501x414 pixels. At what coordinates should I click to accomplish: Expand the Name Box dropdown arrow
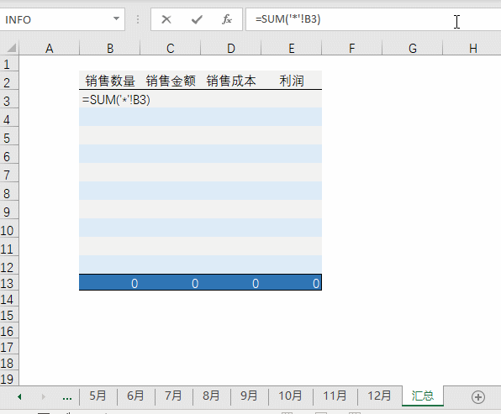(116, 18)
